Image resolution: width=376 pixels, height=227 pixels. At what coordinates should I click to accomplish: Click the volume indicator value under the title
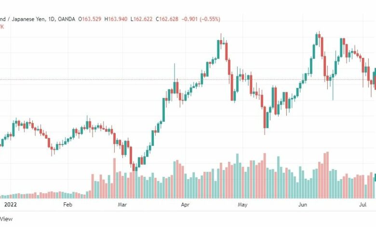(2, 27)
